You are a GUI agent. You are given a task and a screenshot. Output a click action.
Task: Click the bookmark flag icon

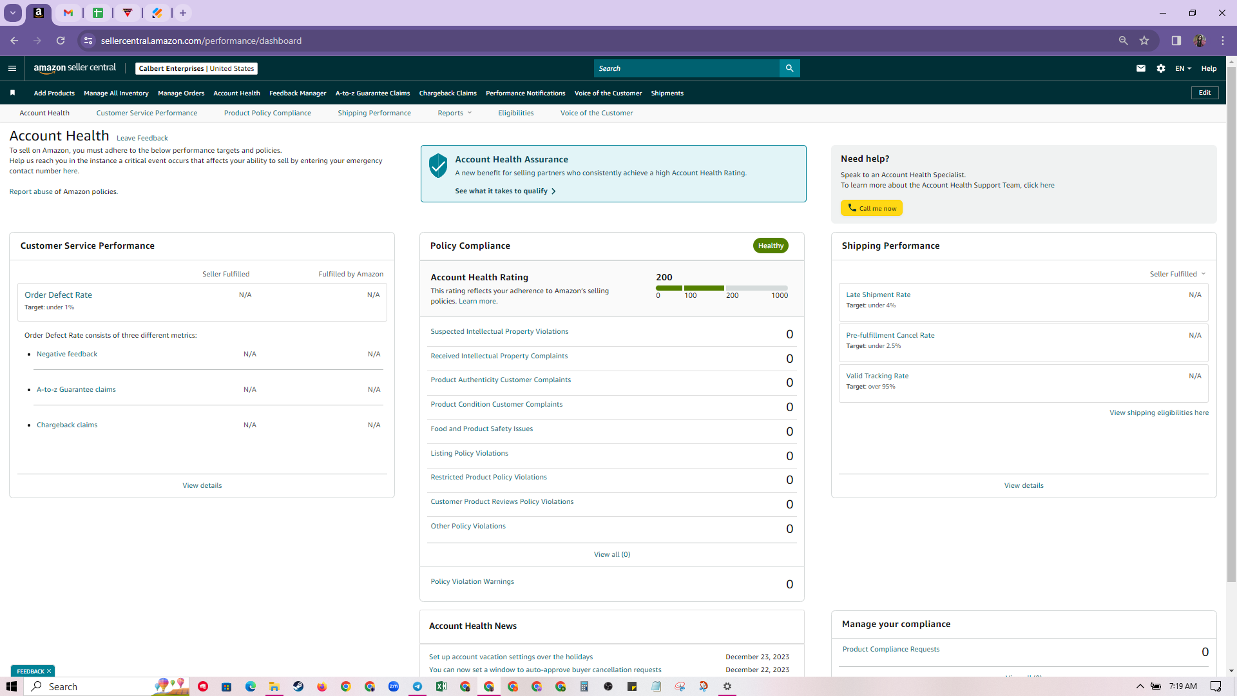point(12,93)
